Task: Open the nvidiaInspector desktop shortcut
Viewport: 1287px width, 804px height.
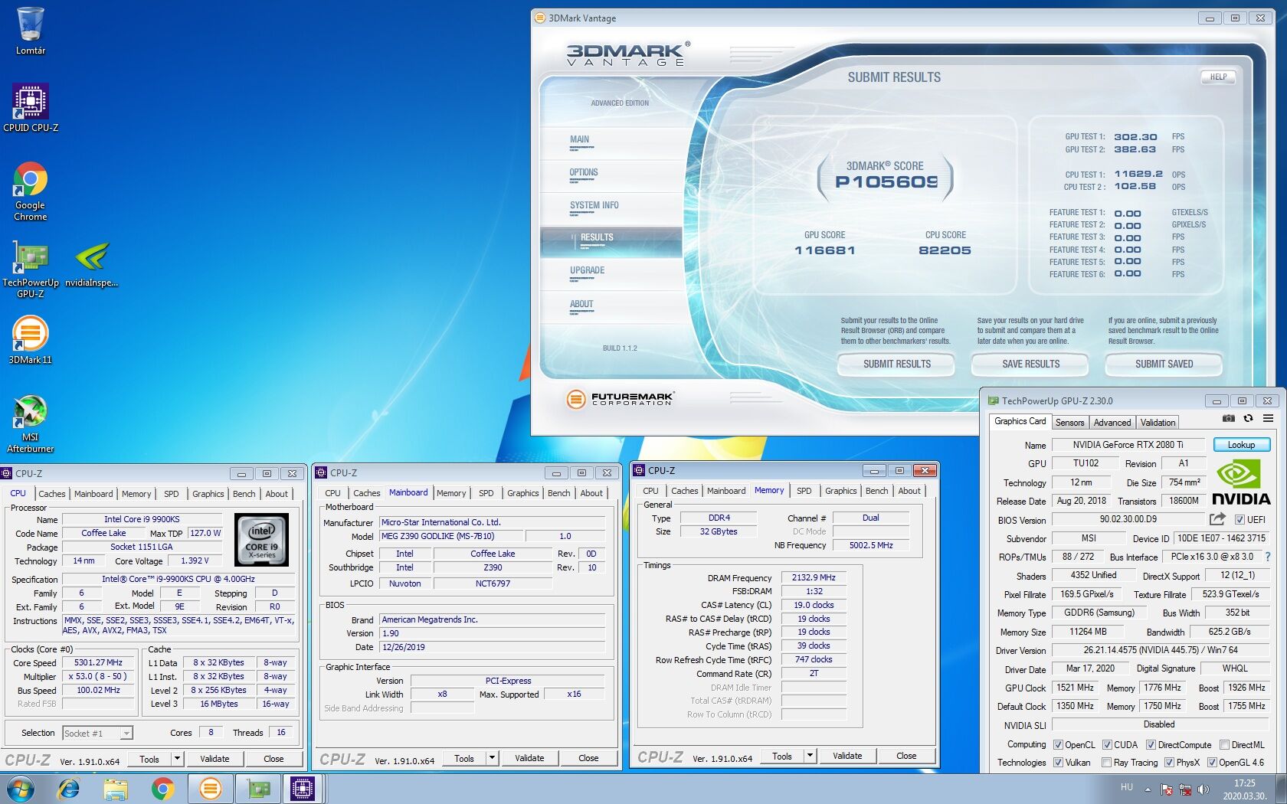Action: click(x=92, y=265)
